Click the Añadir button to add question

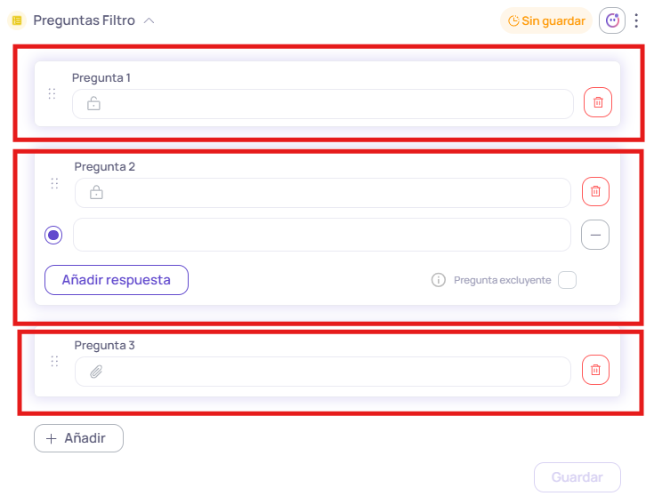click(x=78, y=438)
